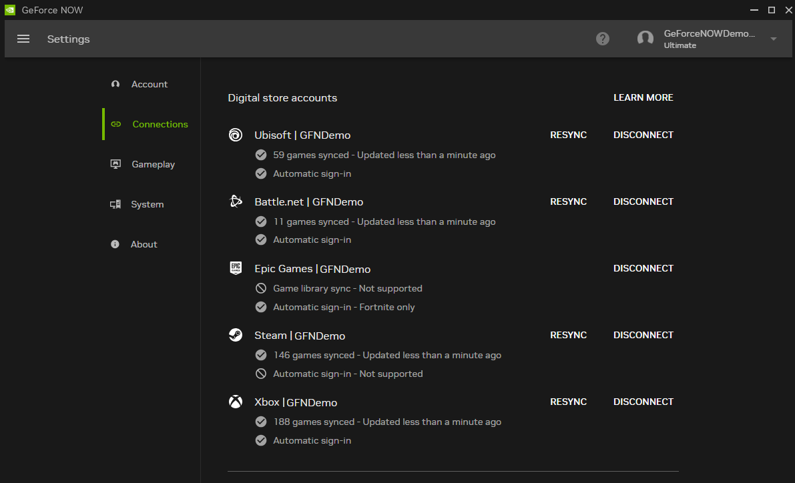
Task: Click the Xbox store icon
Action: click(235, 402)
